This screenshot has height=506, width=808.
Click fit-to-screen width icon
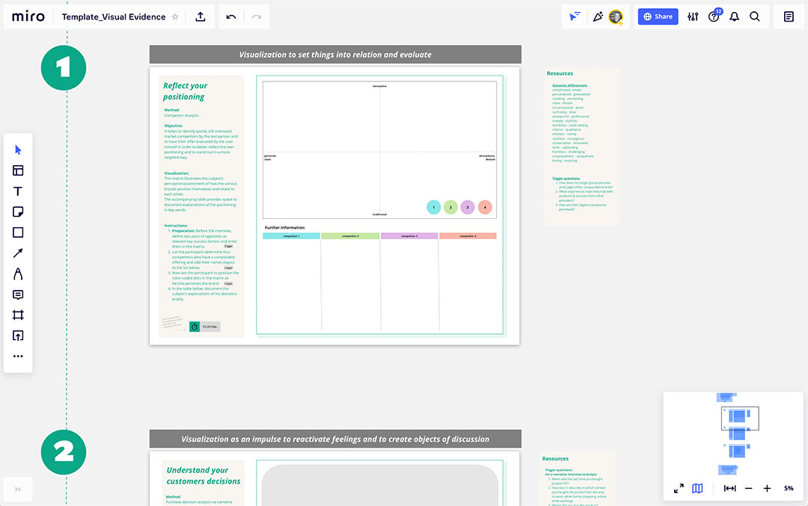click(x=729, y=489)
